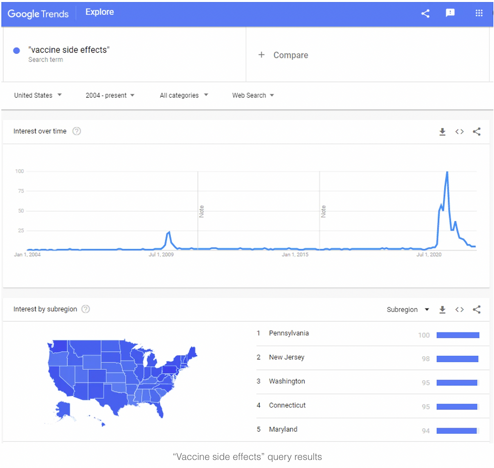Open embed code for Interest by subregion
Image resolution: width=494 pixels, height=468 pixels.
[459, 310]
